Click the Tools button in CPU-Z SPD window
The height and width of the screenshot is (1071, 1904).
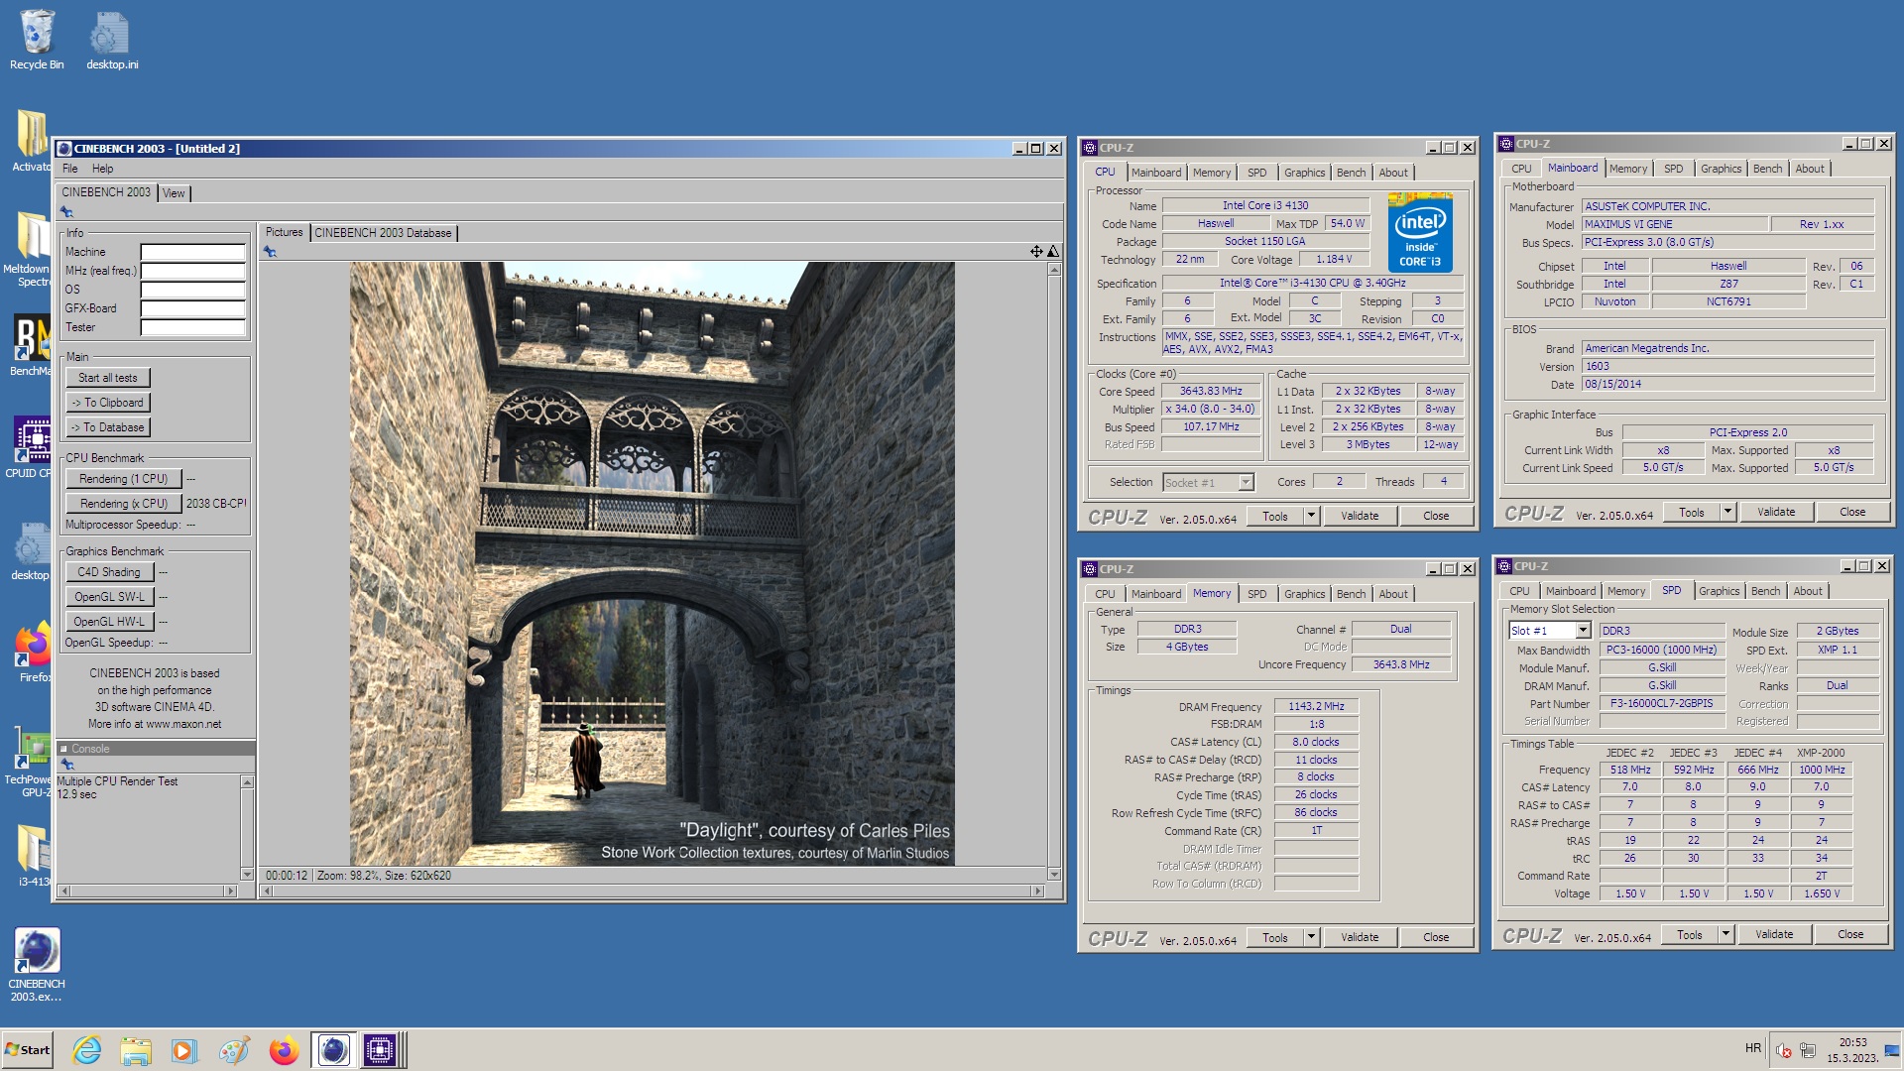click(x=1689, y=934)
